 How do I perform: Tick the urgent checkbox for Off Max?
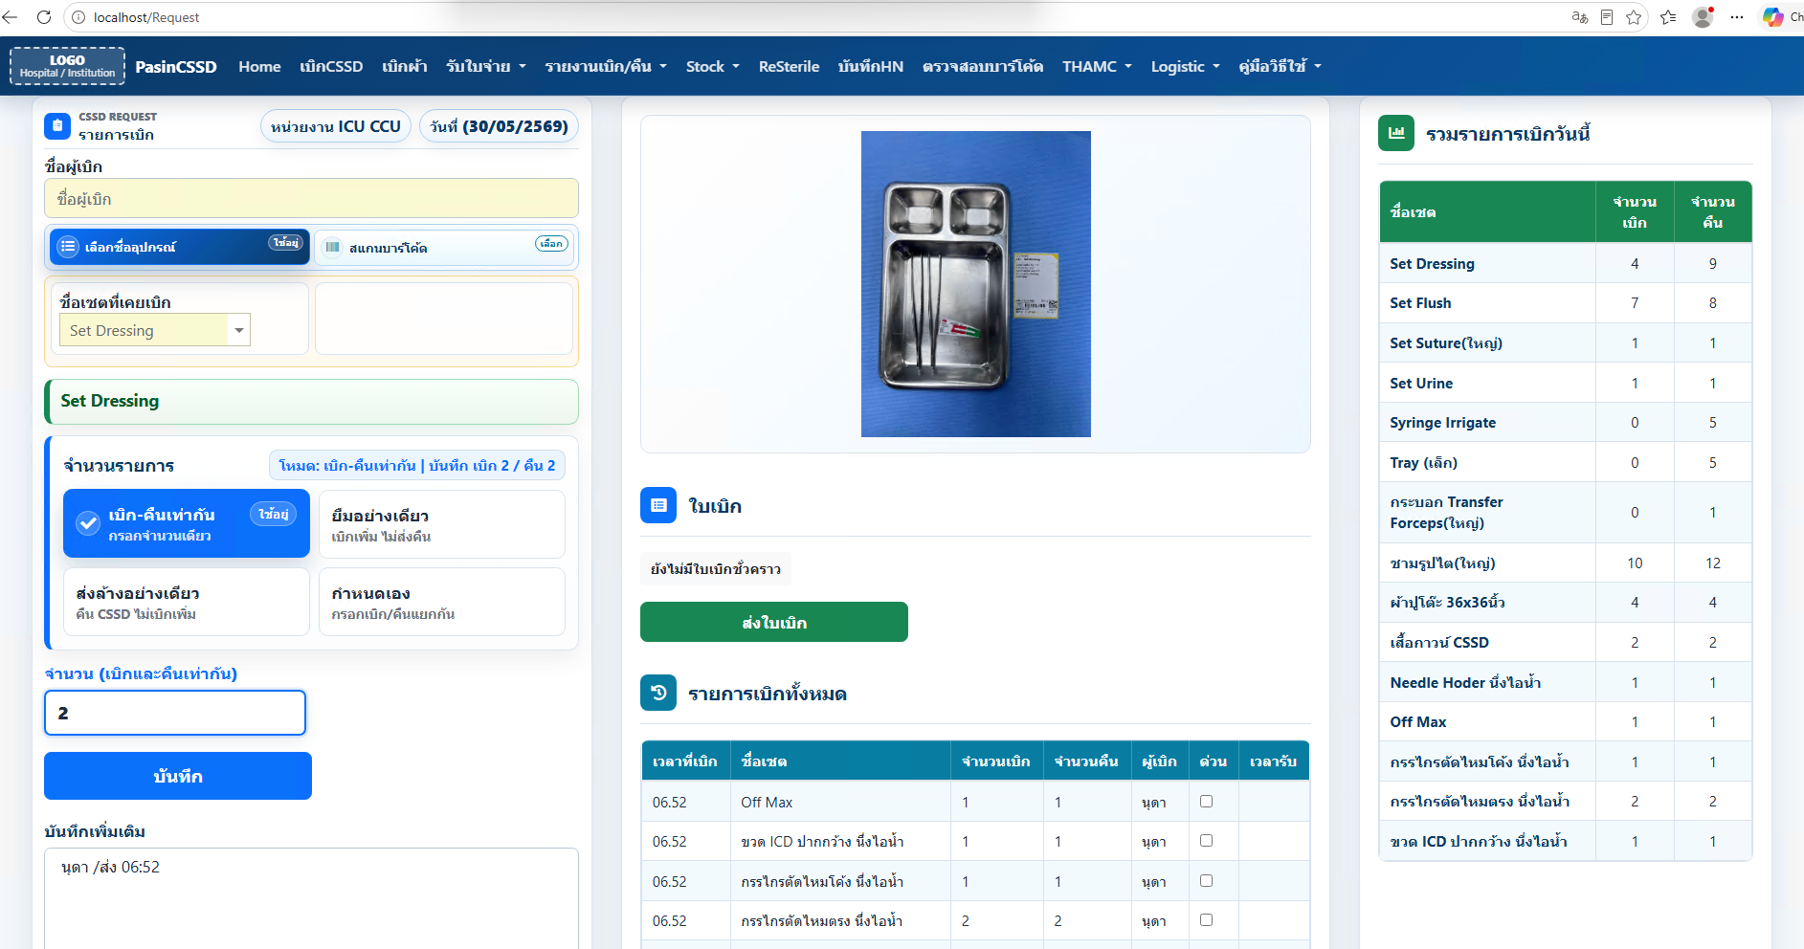click(1206, 801)
